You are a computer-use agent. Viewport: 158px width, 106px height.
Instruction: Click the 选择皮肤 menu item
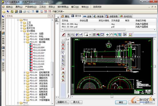(97, 7)
